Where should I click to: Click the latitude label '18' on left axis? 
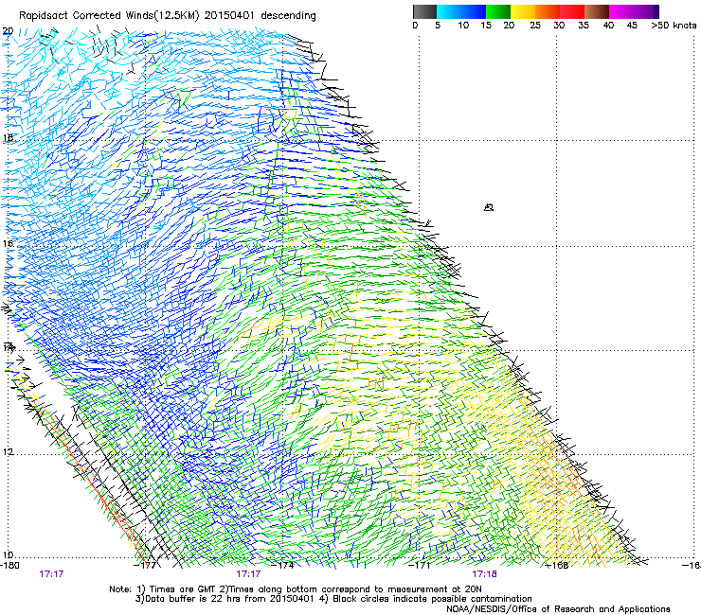coord(8,137)
